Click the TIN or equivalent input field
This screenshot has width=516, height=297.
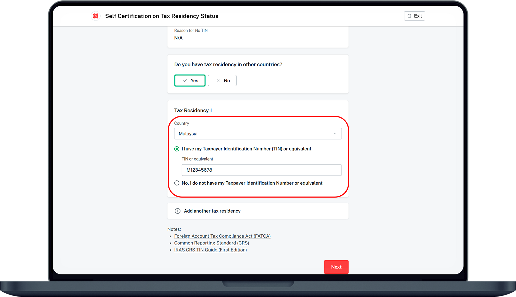261,170
